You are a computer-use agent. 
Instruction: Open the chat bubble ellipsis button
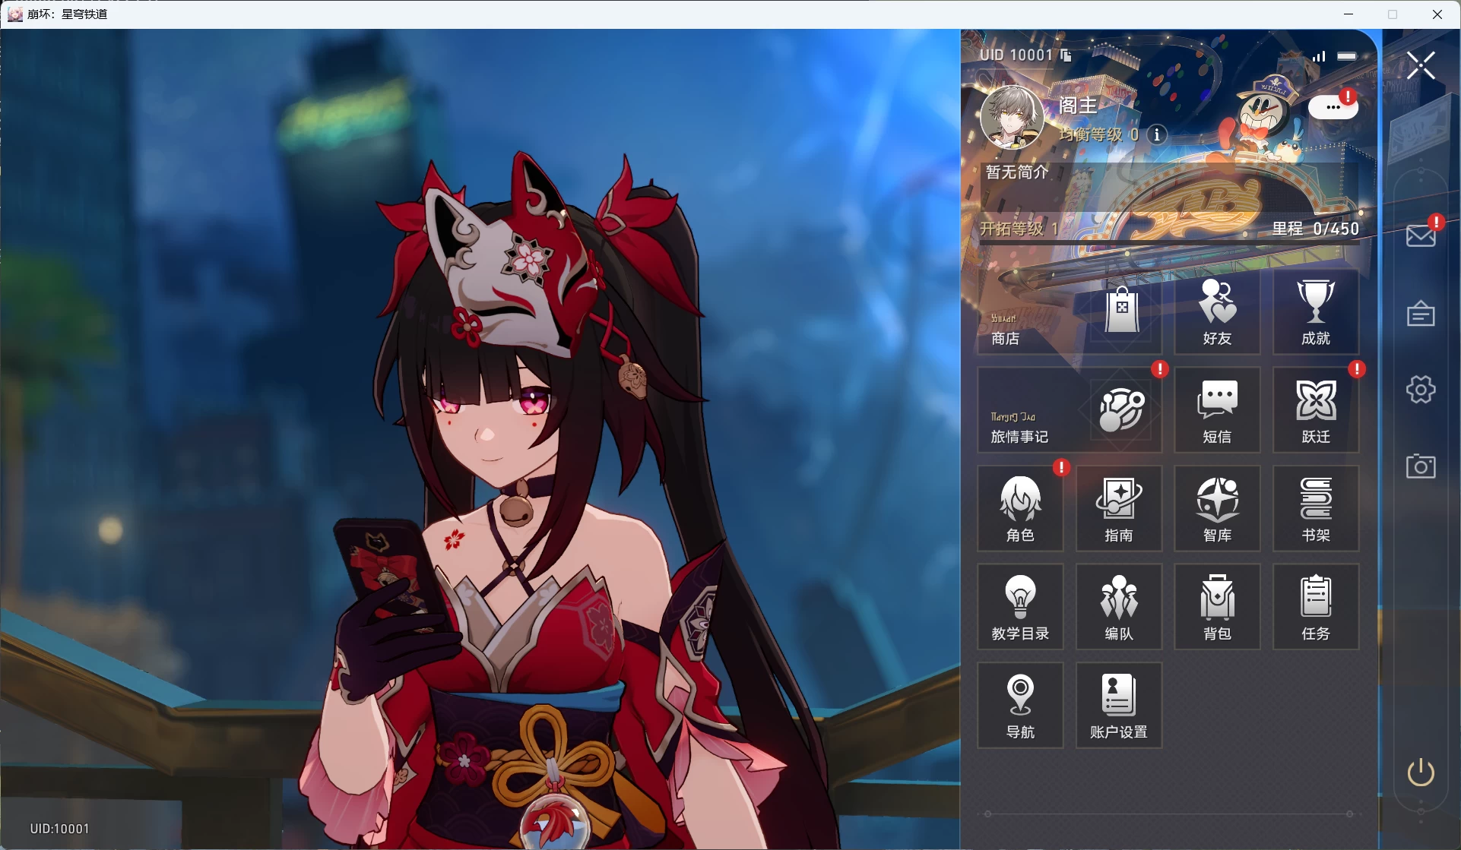point(1333,107)
